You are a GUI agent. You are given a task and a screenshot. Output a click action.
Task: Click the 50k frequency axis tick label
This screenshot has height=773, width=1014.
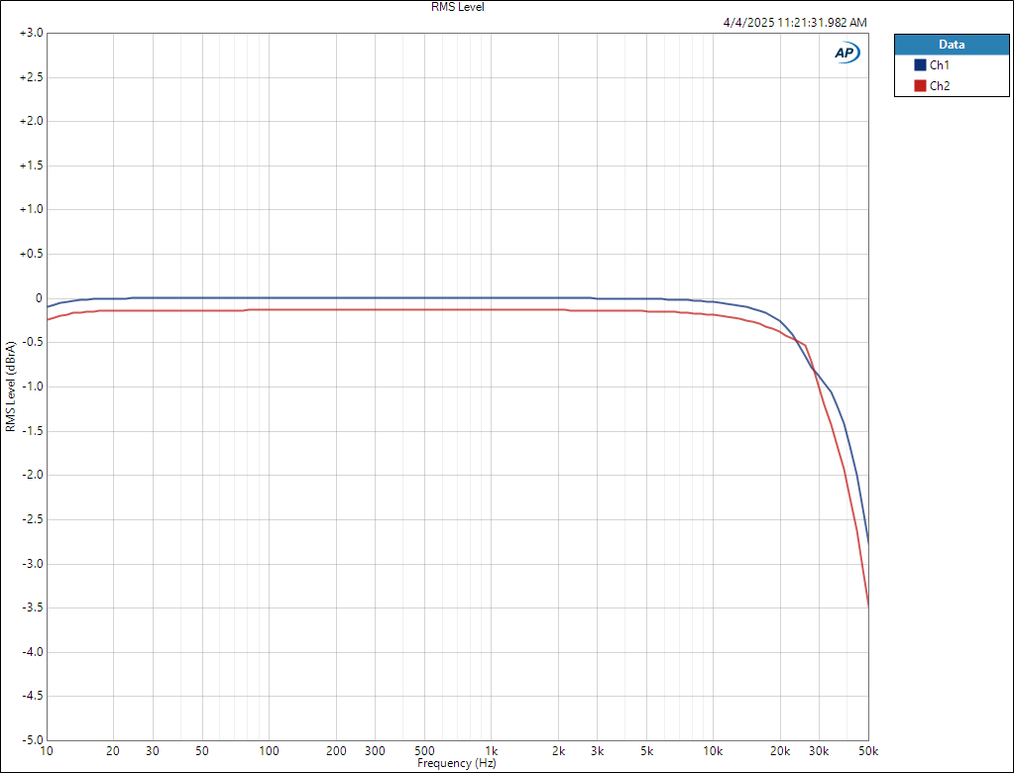point(868,751)
